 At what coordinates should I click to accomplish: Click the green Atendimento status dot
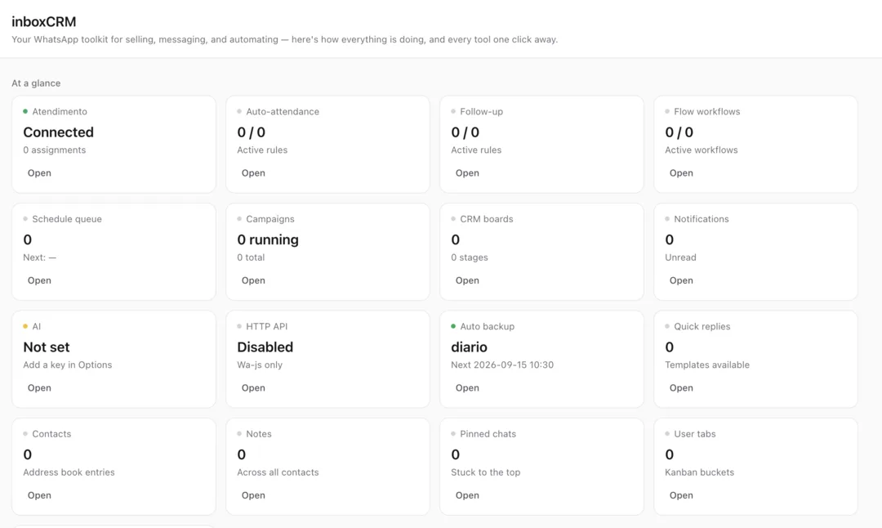[25, 111]
